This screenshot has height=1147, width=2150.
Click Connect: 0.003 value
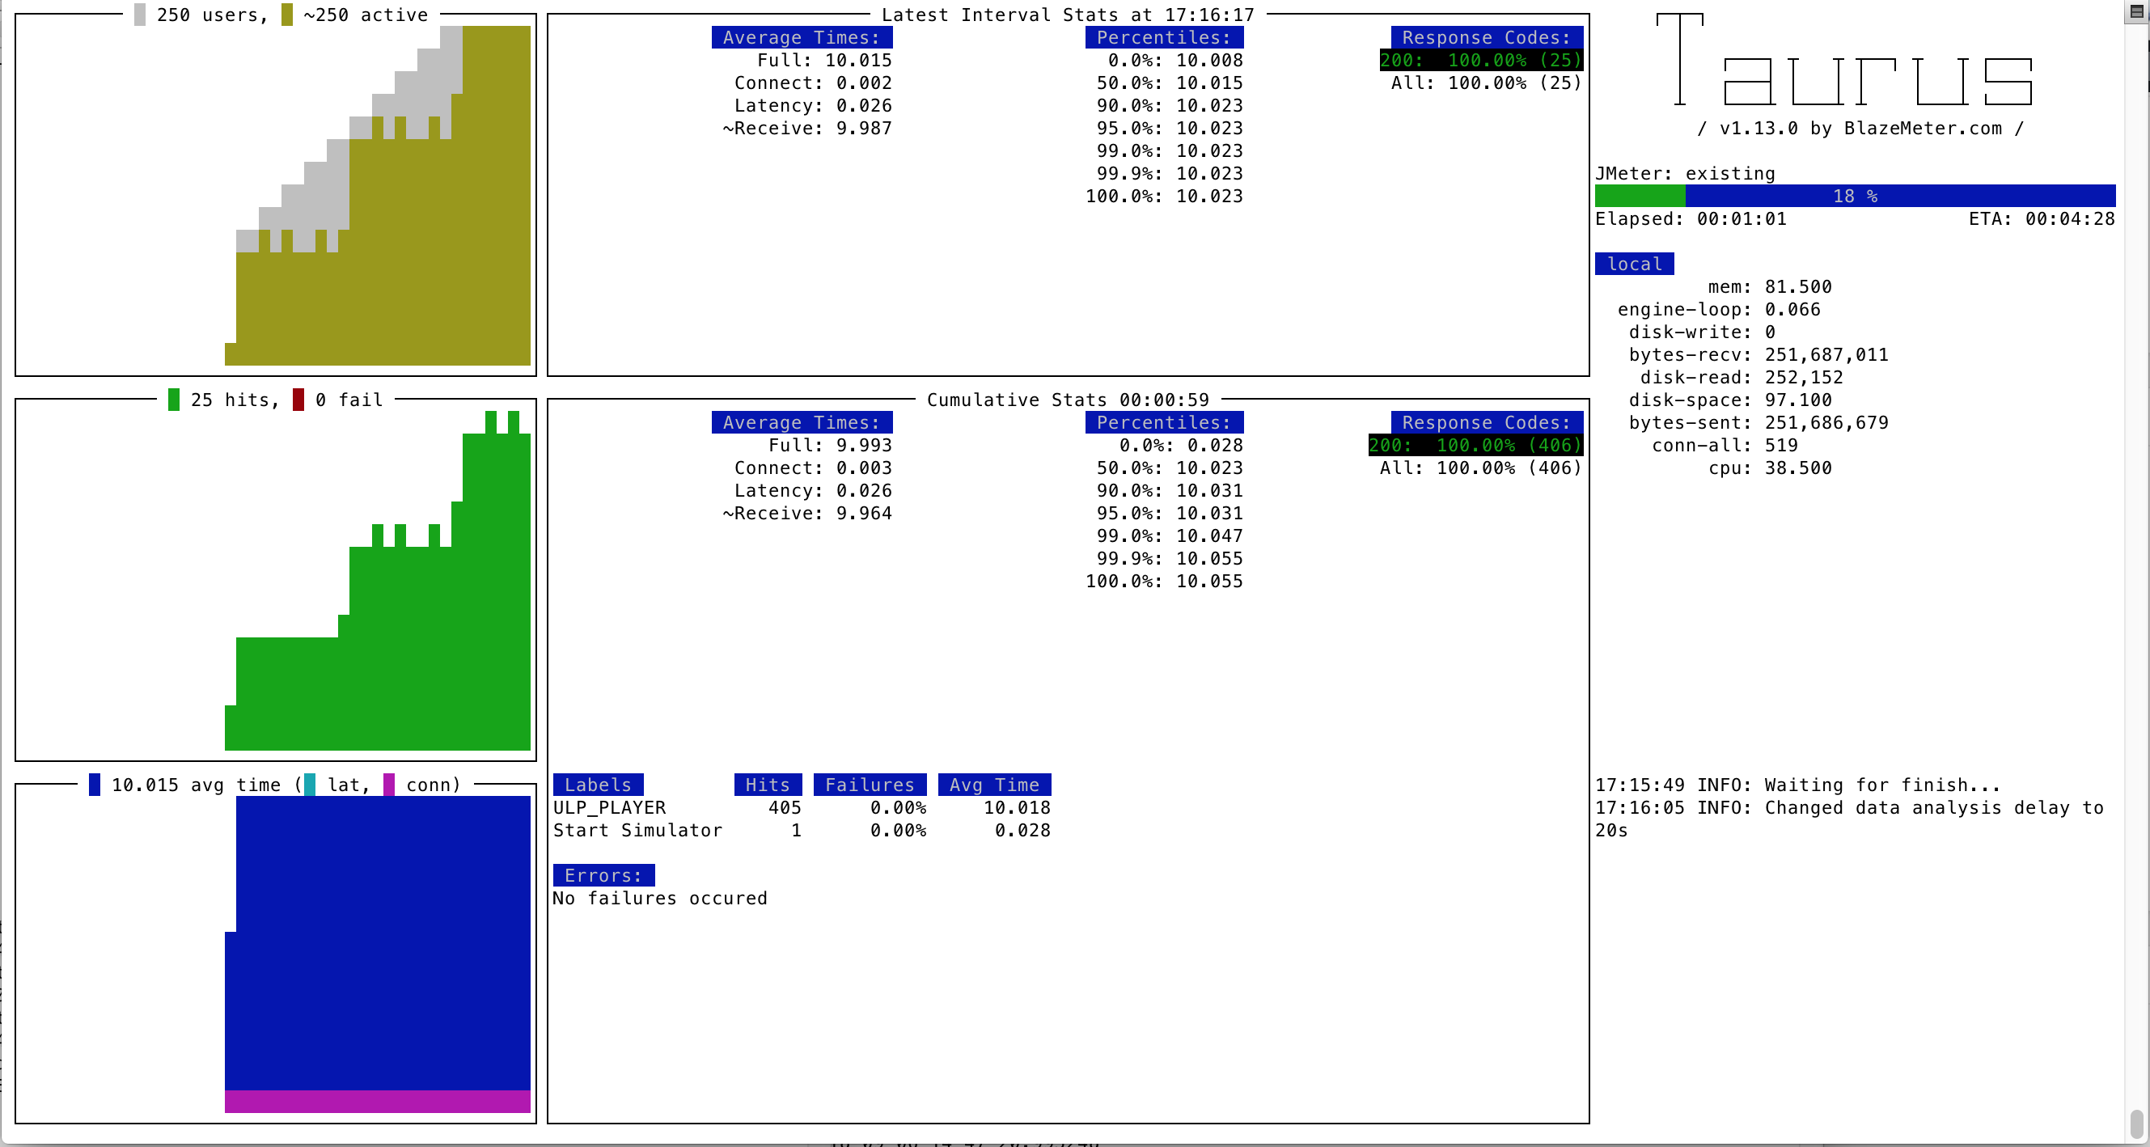[813, 468]
